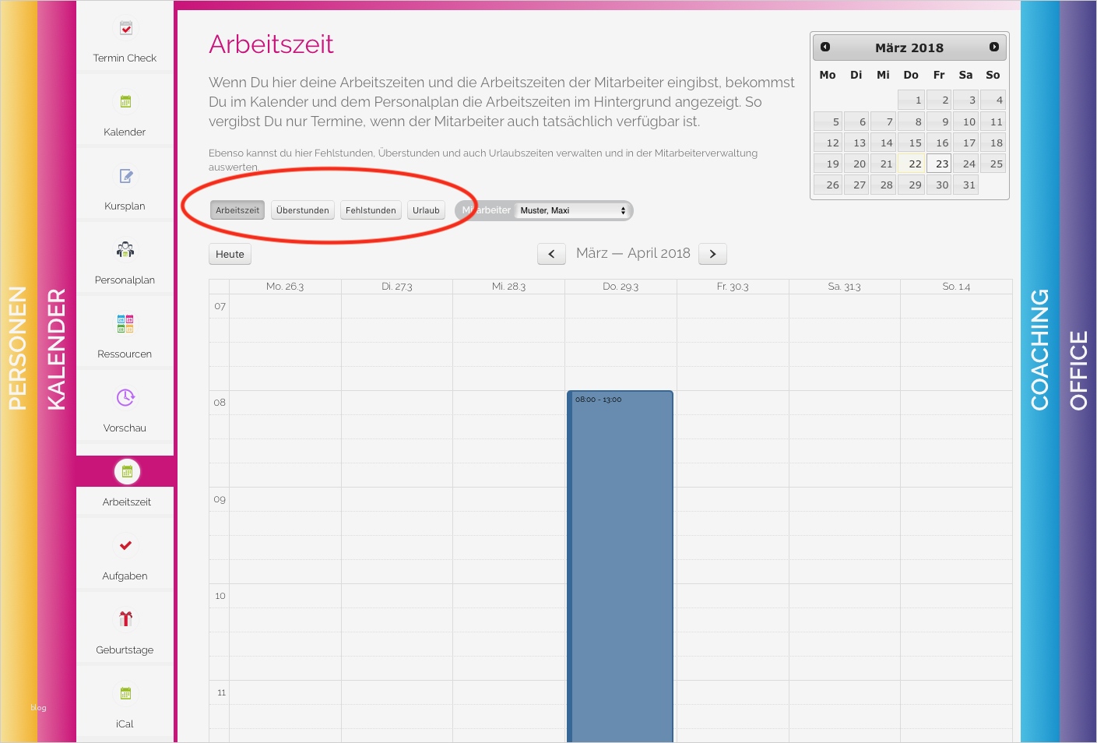The width and height of the screenshot is (1097, 743).
Task: Go to previous month in mini calendar
Action: click(x=825, y=47)
